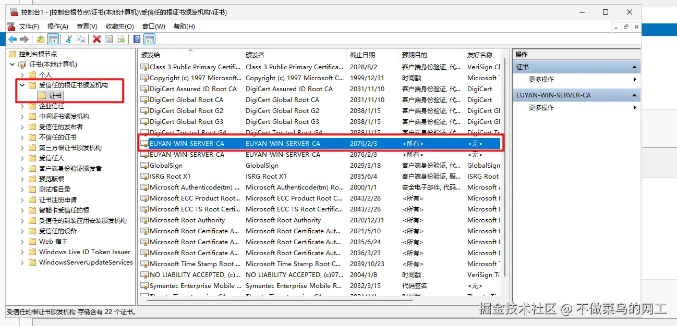This screenshot has height=326, width=677.
Task: Click the certificate icon of ISRG Root X1
Action: [144, 177]
